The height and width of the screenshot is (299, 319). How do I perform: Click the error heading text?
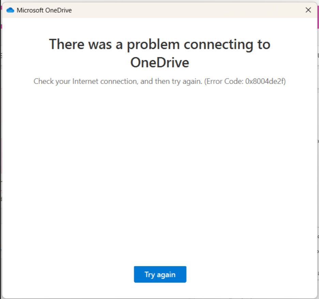tap(160, 53)
